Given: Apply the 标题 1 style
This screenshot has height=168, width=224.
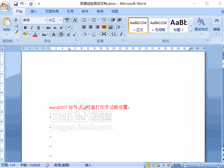Looking at the screenshot, I should pos(178,25).
